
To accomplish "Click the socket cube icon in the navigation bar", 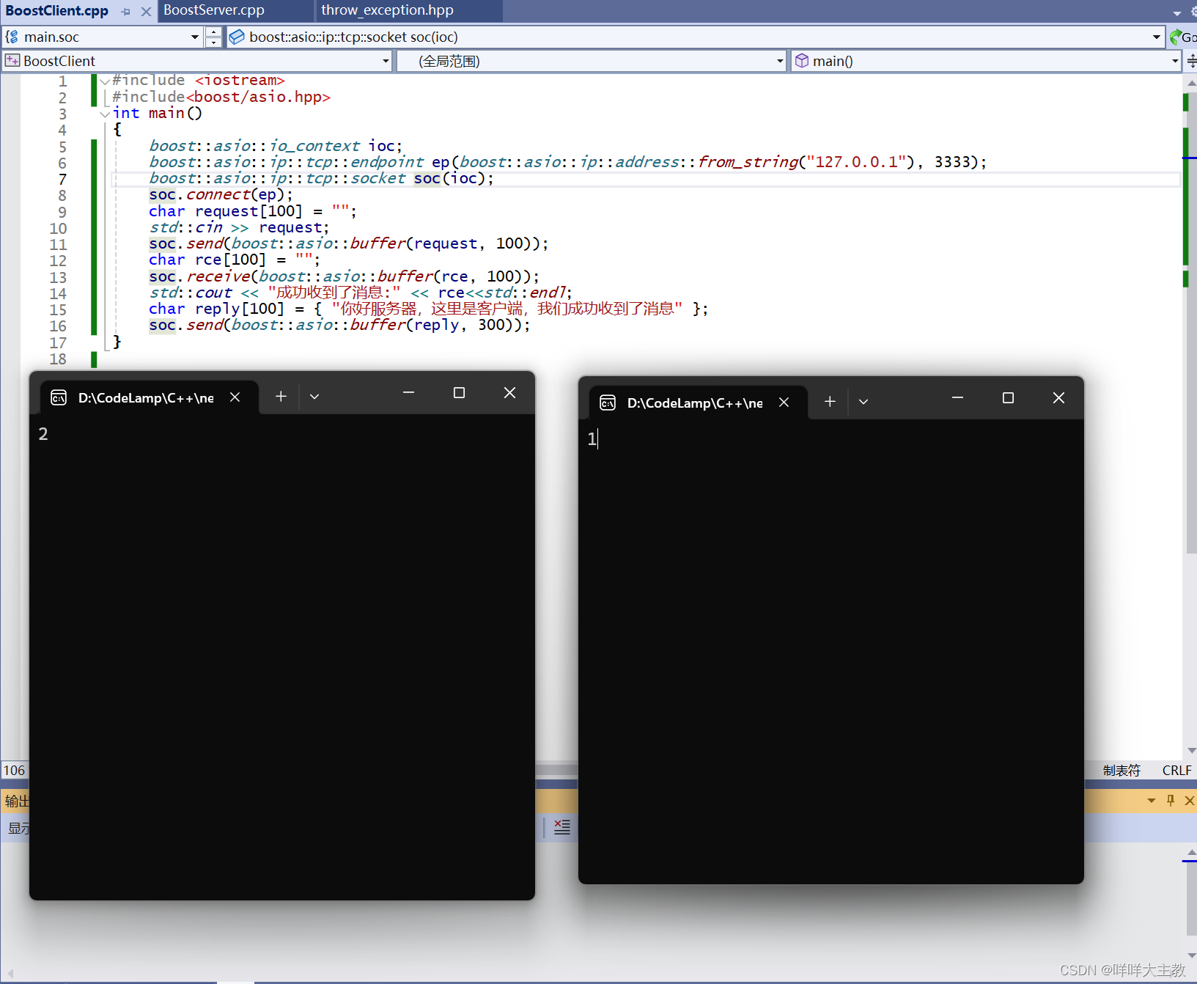I will 236,37.
